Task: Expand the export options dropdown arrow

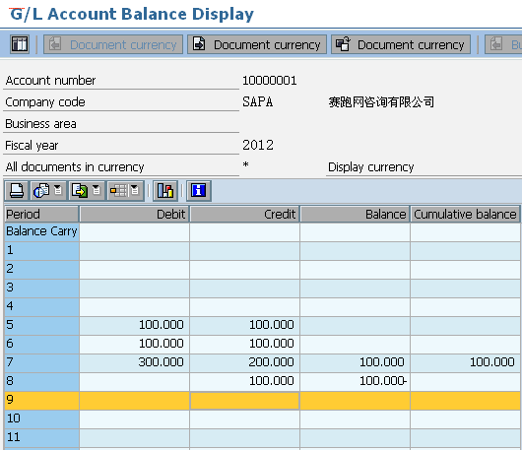Action: (97, 190)
